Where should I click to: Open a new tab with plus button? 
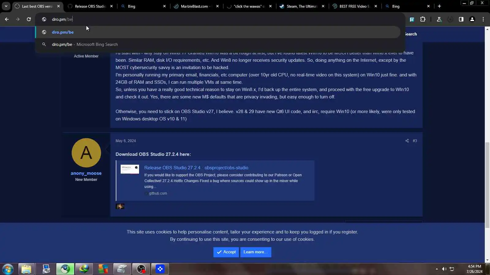pos(439,6)
